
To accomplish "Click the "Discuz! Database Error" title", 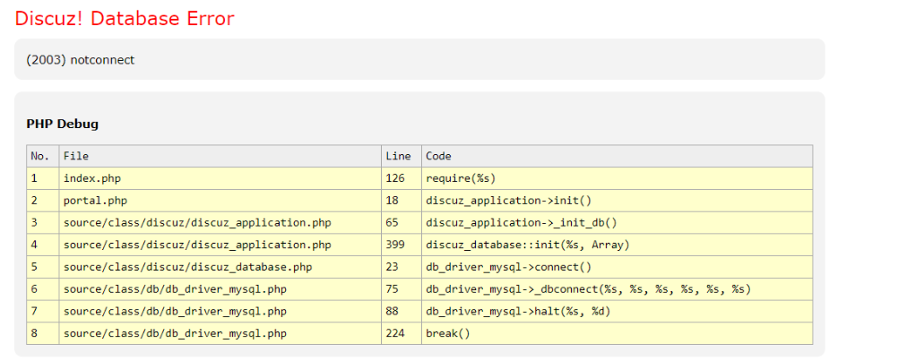I will (125, 19).
